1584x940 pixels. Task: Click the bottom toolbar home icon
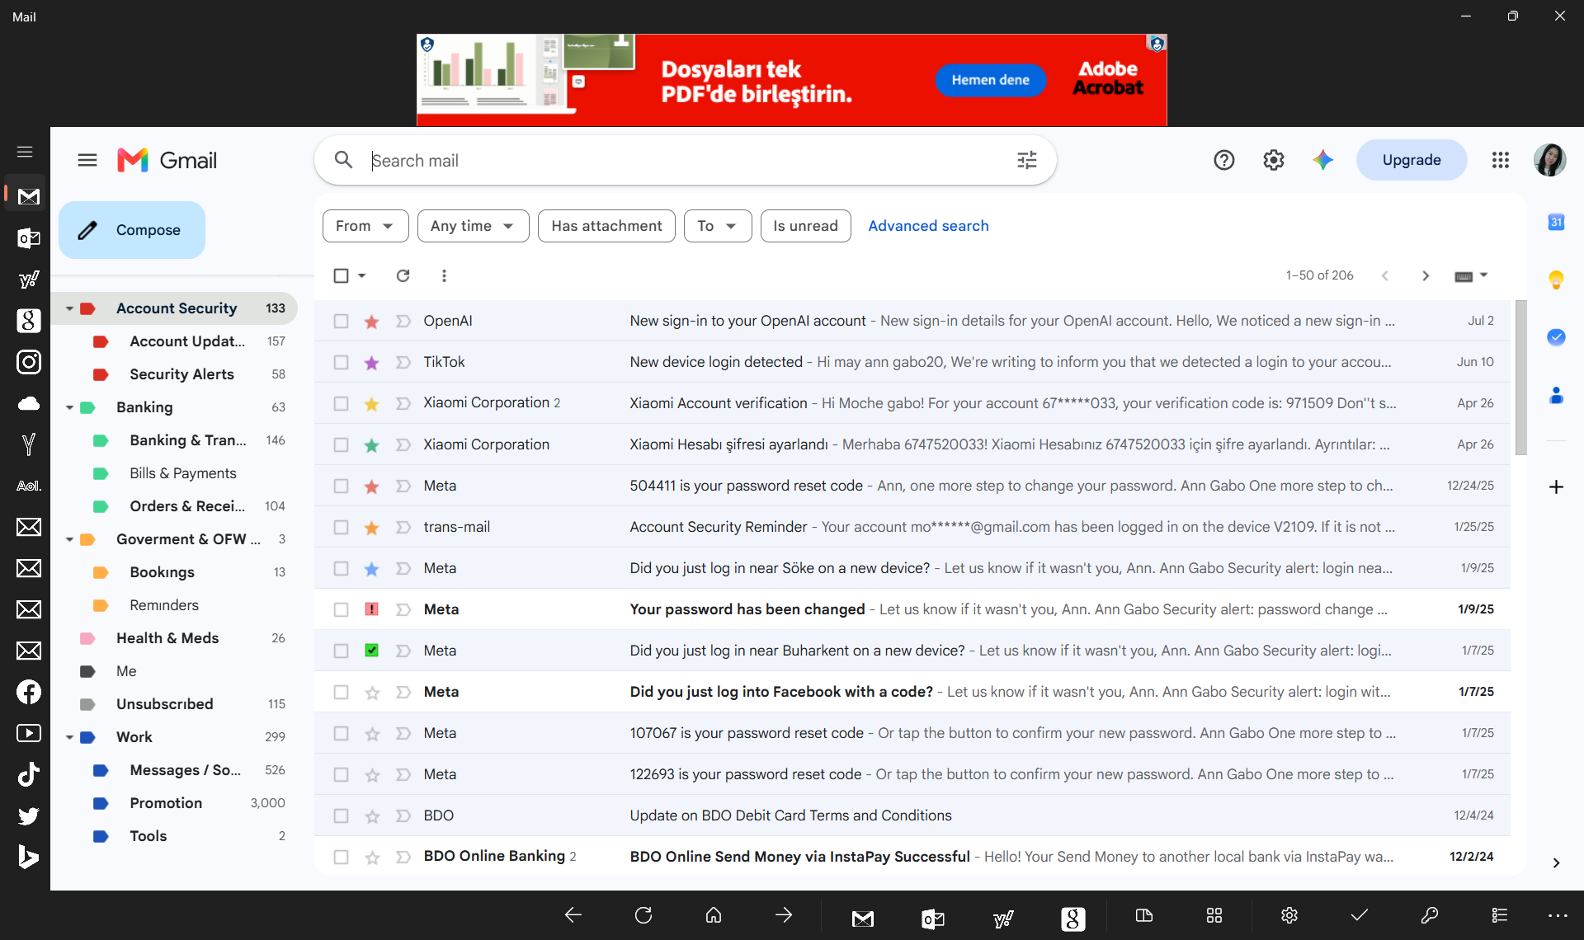pos(714,915)
